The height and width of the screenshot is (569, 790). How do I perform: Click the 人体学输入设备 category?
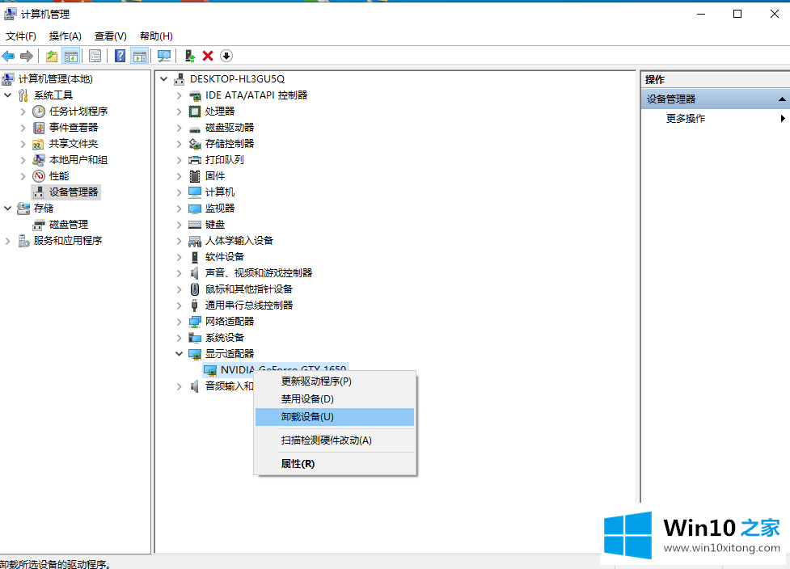[239, 240]
